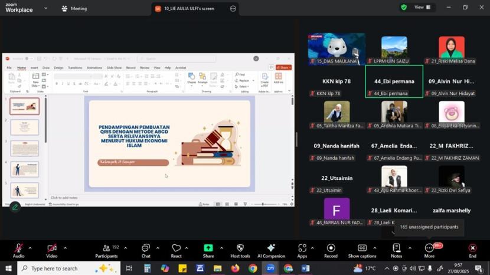
Task: Open the Chat panel
Action: (146, 250)
